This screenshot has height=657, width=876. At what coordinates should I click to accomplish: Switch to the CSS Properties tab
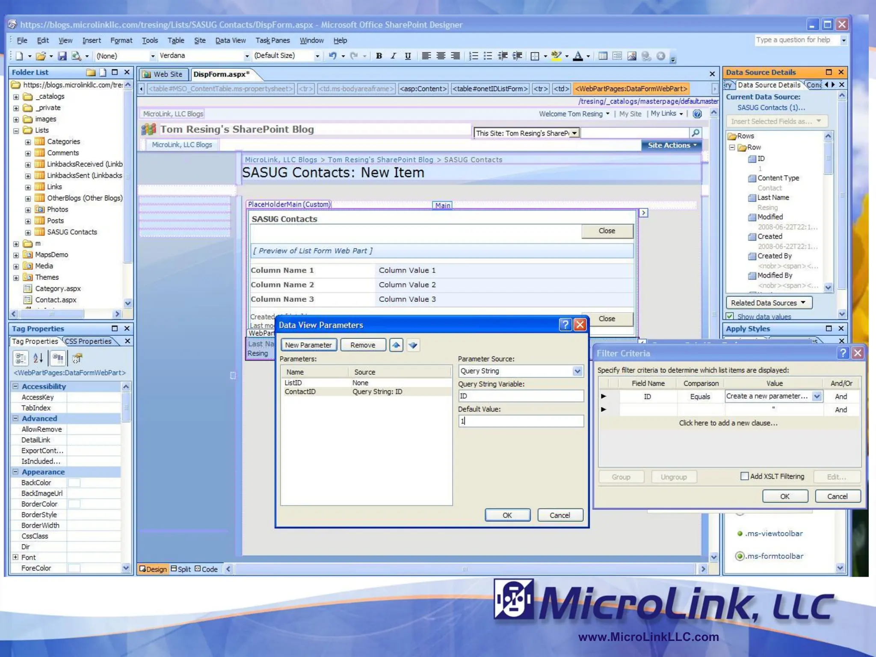tap(89, 341)
